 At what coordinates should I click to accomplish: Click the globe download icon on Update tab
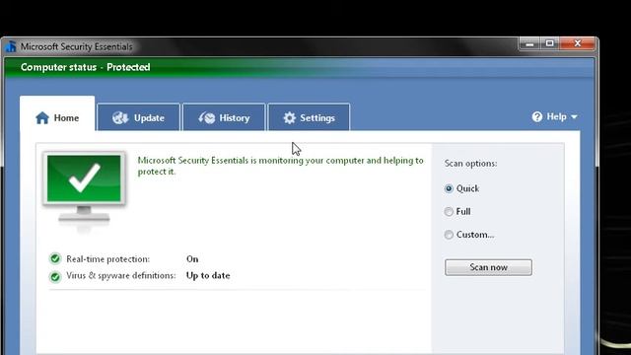(120, 118)
